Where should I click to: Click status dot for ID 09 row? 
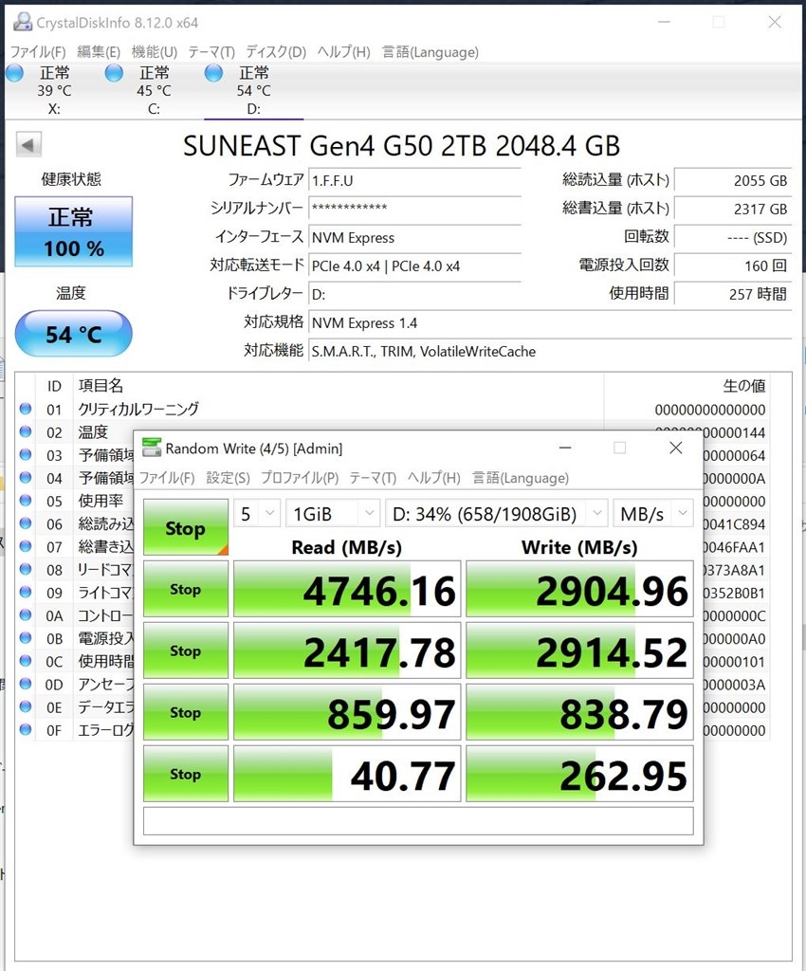tap(26, 592)
